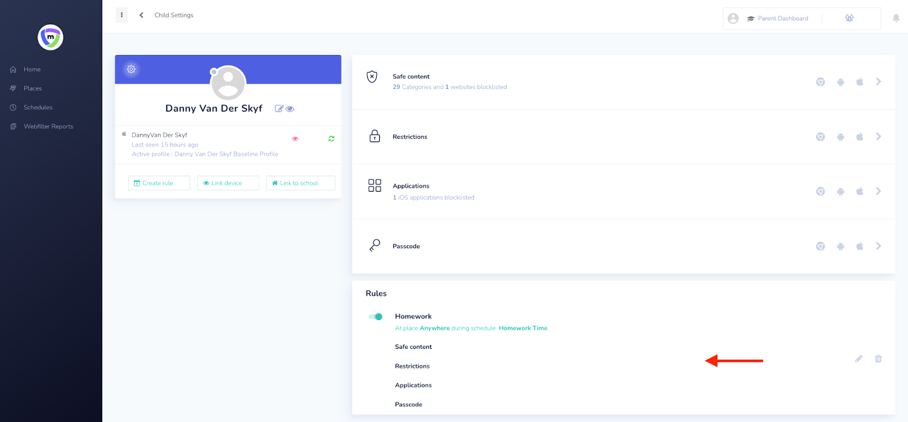908x422 pixels.
Task: Click Chrome icon in Applications row
Action: tap(821, 191)
